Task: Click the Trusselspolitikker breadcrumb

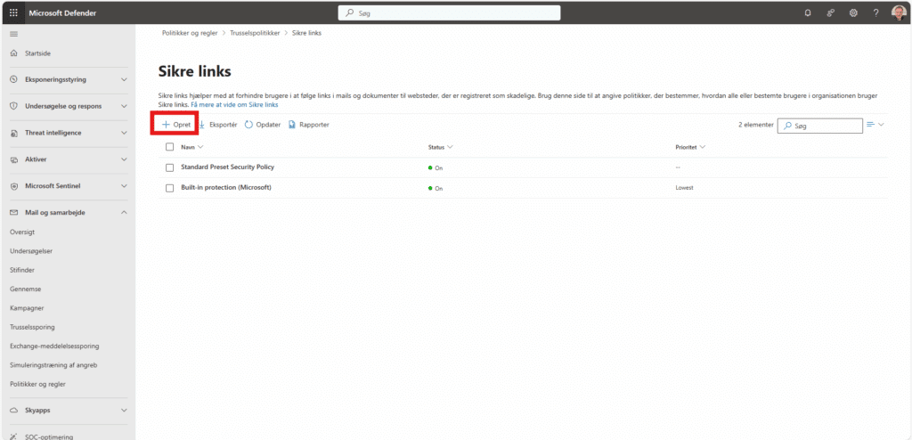Action: [x=255, y=33]
